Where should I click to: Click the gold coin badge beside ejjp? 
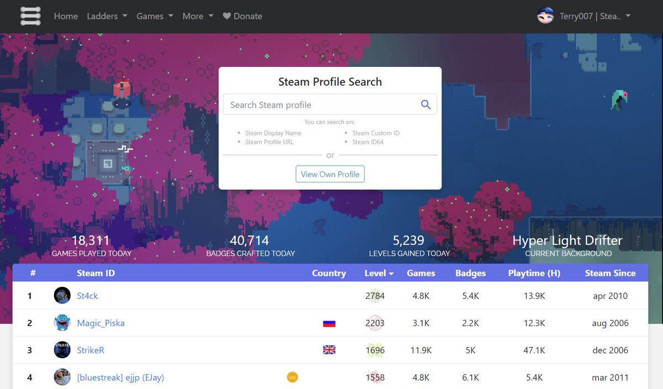click(x=292, y=377)
